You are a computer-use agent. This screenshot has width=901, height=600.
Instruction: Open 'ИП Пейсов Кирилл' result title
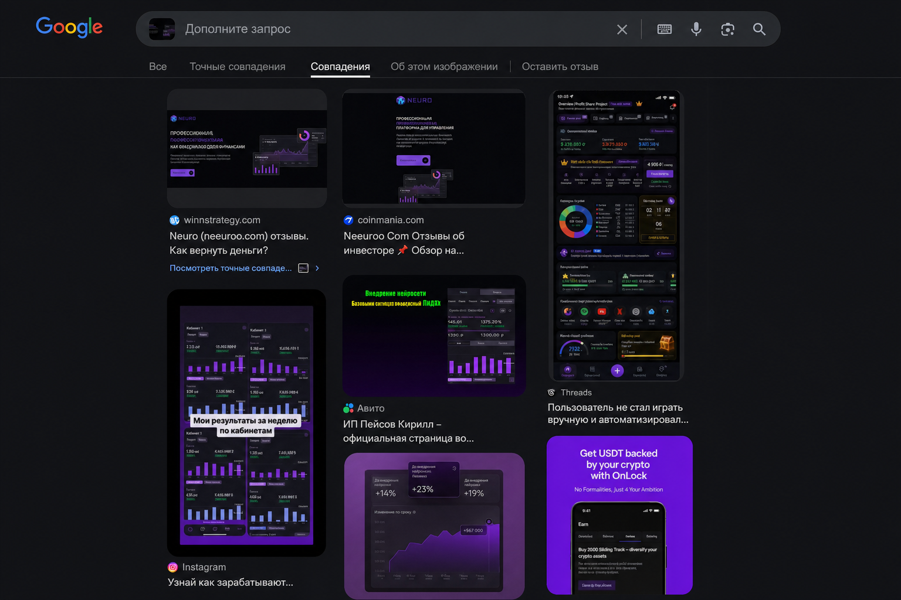click(409, 431)
